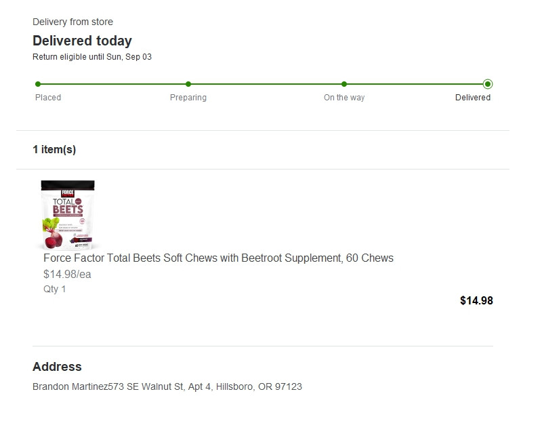Screen dimensions: 542x438
Task: Click the Delivered today heading
Action: [82, 41]
